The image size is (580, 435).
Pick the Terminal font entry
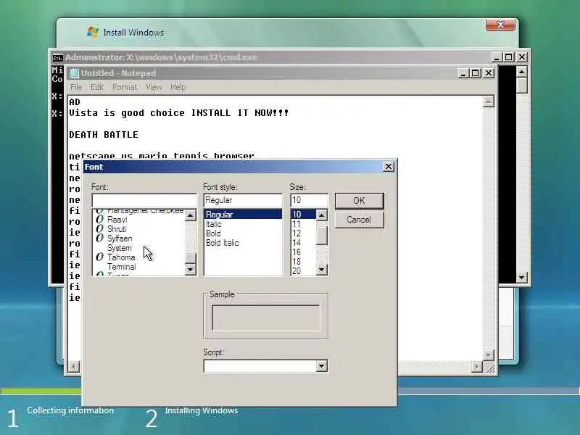[121, 267]
